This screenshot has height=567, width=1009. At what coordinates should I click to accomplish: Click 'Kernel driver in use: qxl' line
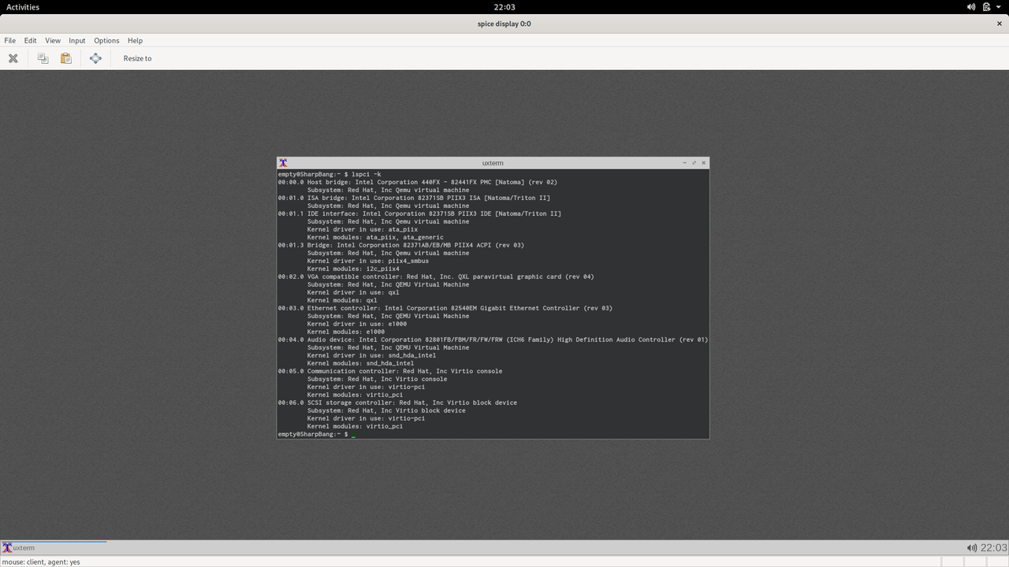[353, 292]
